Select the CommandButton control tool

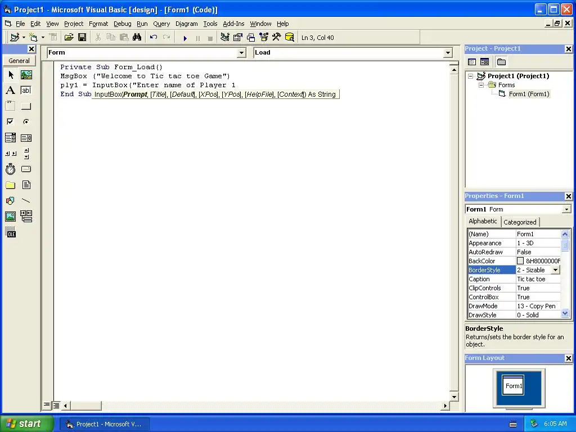(x=26, y=106)
